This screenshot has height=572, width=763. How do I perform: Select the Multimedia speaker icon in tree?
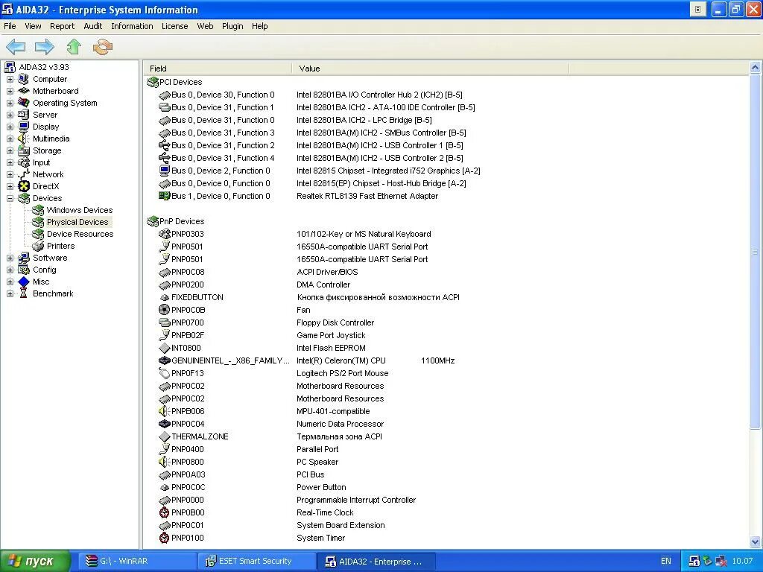(23, 139)
